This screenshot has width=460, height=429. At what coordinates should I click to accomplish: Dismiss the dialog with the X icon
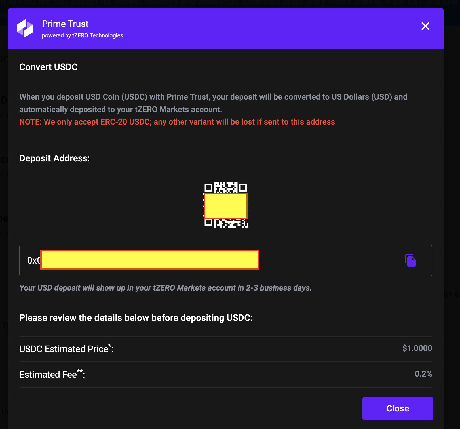click(x=425, y=26)
